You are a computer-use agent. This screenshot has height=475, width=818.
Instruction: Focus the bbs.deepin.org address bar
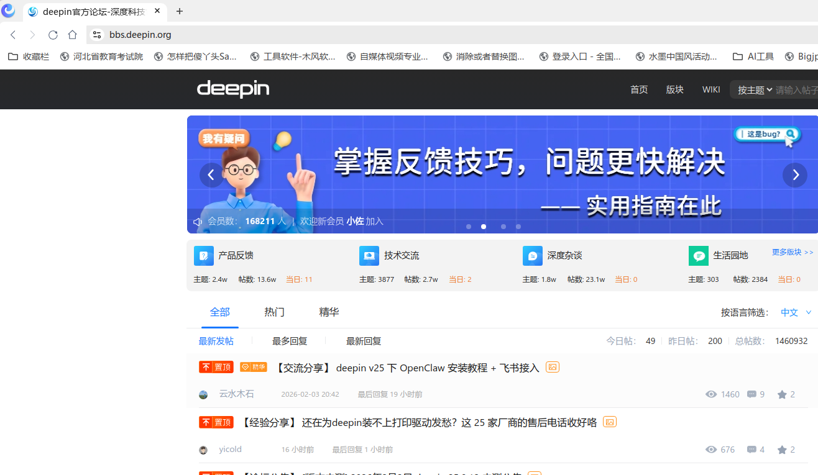[453, 35]
